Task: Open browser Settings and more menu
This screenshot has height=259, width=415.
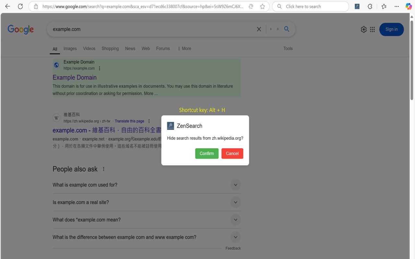Action: 397,6
